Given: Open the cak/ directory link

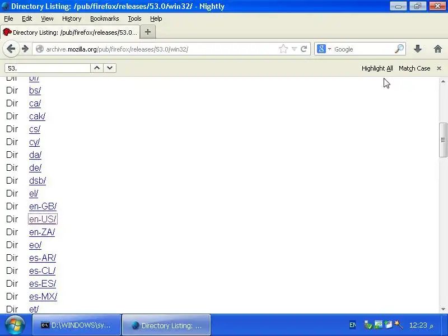Looking at the screenshot, I should (x=37, y=116).
